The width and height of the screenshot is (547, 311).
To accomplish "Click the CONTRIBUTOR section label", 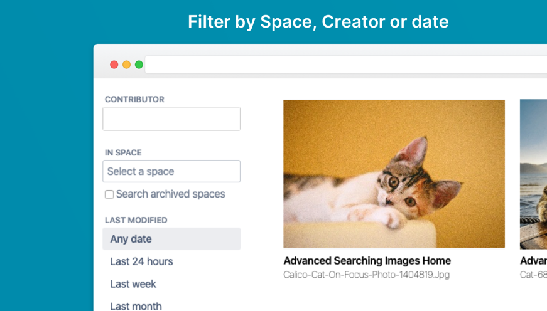I will pos(134,99).
